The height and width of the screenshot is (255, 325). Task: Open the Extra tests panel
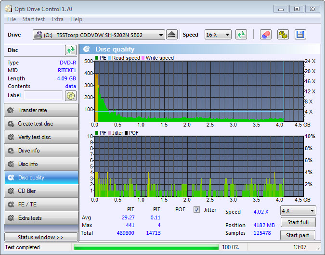[x=41, y=218]
